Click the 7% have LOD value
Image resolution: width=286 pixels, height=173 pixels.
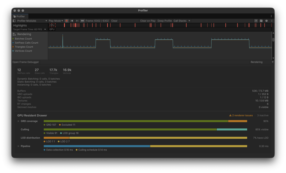point(261,138)
